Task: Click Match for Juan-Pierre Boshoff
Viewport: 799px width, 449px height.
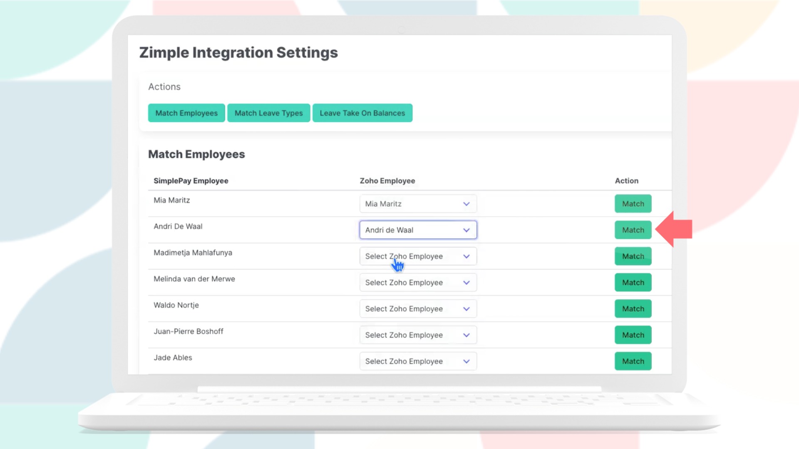Action: [633, 335]
